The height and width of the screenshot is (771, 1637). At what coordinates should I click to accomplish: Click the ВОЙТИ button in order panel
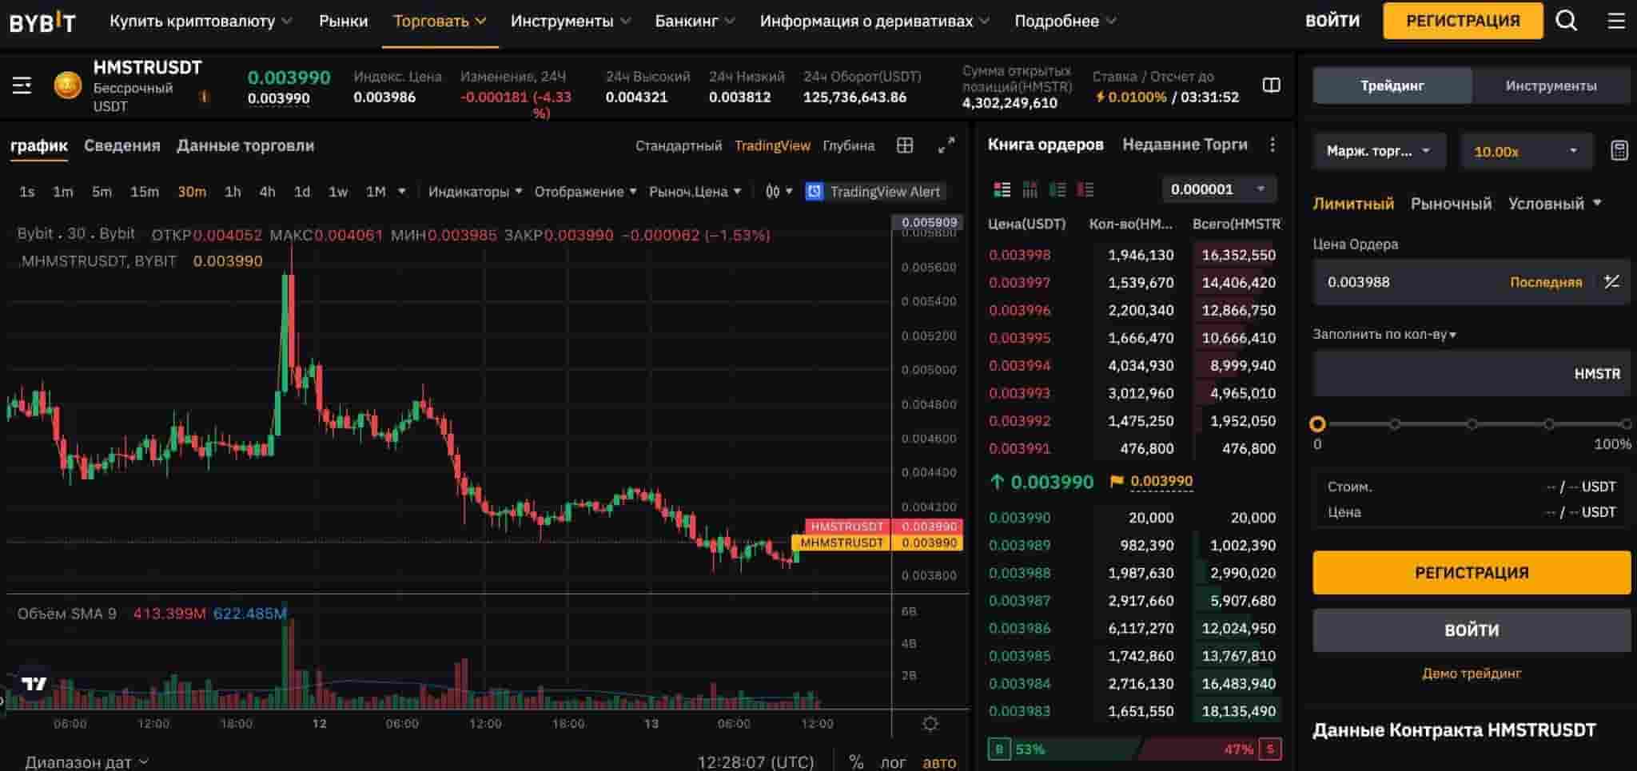[x=1472, y=630]
